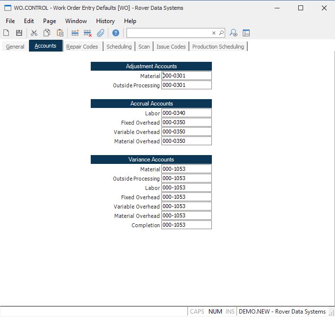Click the Adjustment Outside Processing account field
Viewport: 335px width, 317px height.
[186, 85]
